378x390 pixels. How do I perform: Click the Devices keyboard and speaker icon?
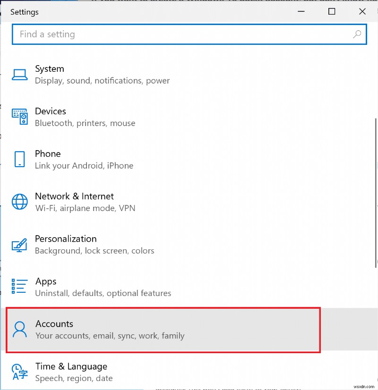click(x=19, y=117)
